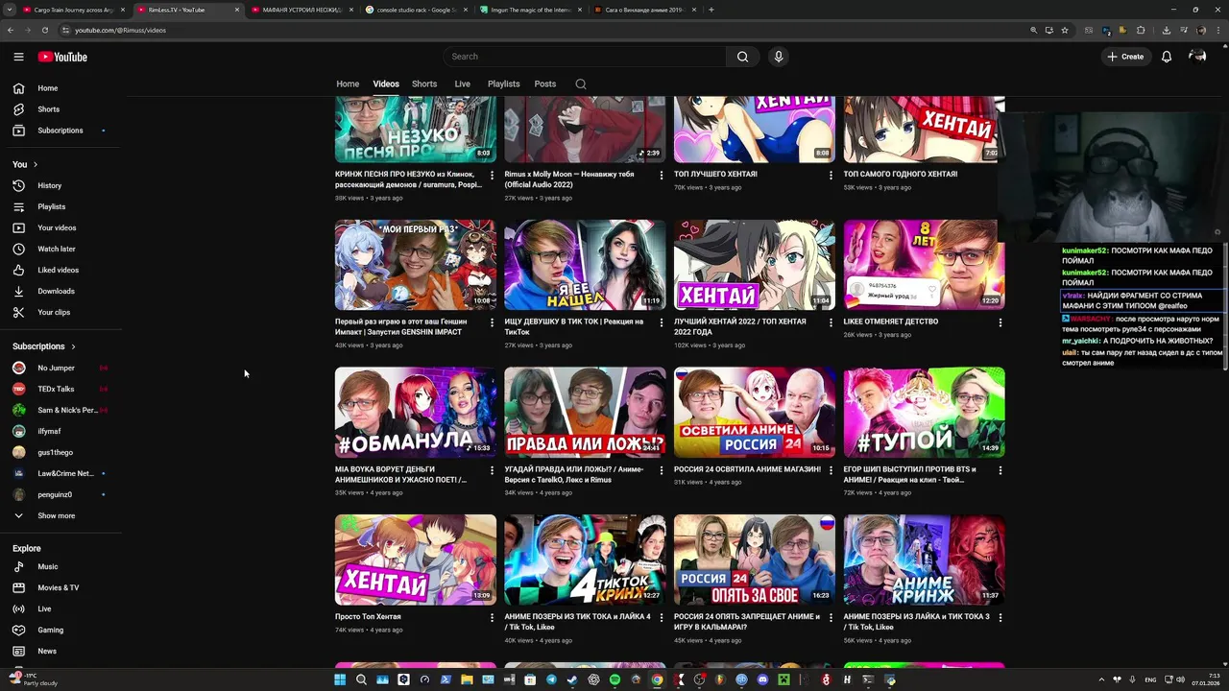Click the YouTube search input field
The width and height of the screenshot is (1229, 691).
(x=586, y=57)
